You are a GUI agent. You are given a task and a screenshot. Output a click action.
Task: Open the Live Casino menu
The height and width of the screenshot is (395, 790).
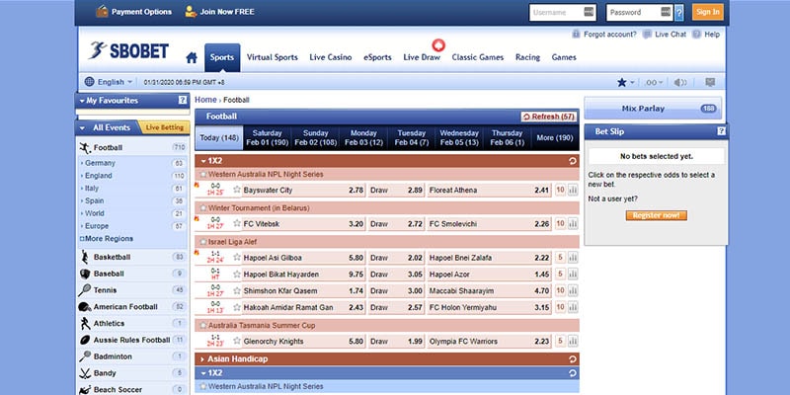point(331,57)
